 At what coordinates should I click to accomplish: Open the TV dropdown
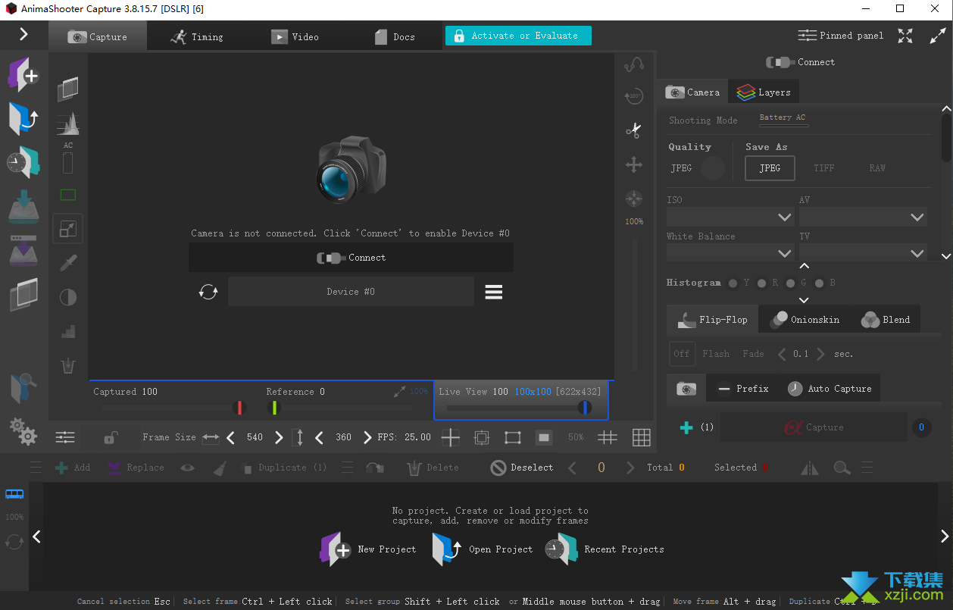click(863, 252)
